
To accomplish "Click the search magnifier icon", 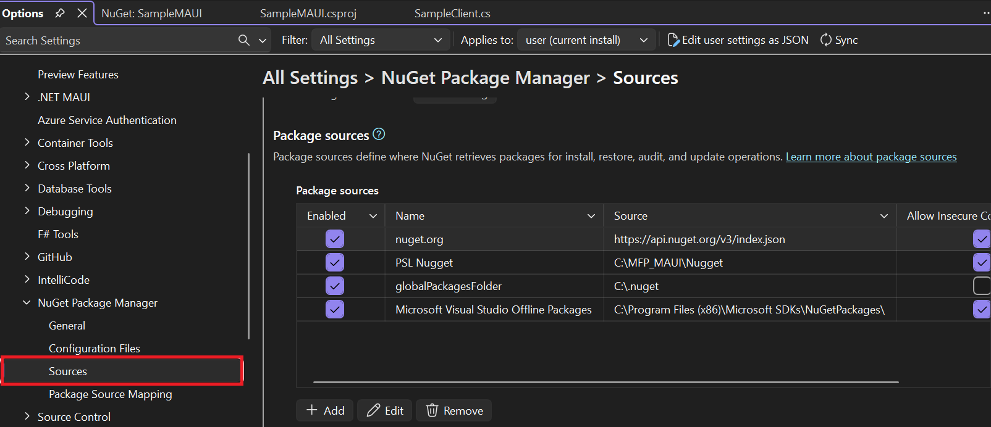I will 244,40.
